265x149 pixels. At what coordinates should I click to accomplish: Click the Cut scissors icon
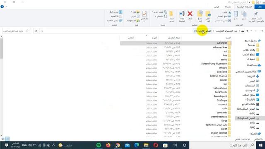pyautogui.click(x=230, y=12)
